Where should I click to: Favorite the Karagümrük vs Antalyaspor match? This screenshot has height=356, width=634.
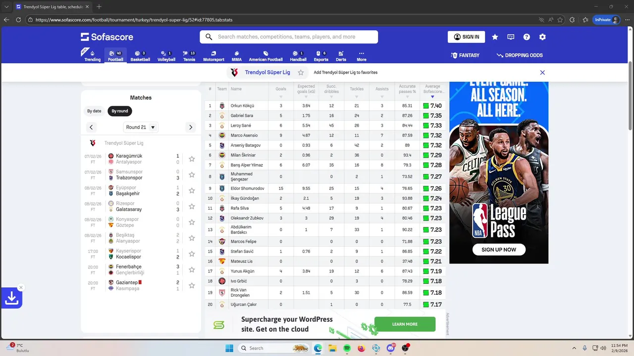point(192,159)
